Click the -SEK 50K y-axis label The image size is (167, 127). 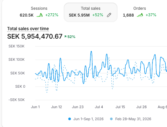[x=17, y=100]
